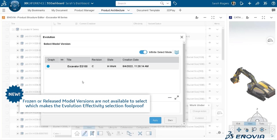Screen dimensions: 277x140
Task: Check the checkbox of the Cabin.1 row
Action: (x=7, y=133)
